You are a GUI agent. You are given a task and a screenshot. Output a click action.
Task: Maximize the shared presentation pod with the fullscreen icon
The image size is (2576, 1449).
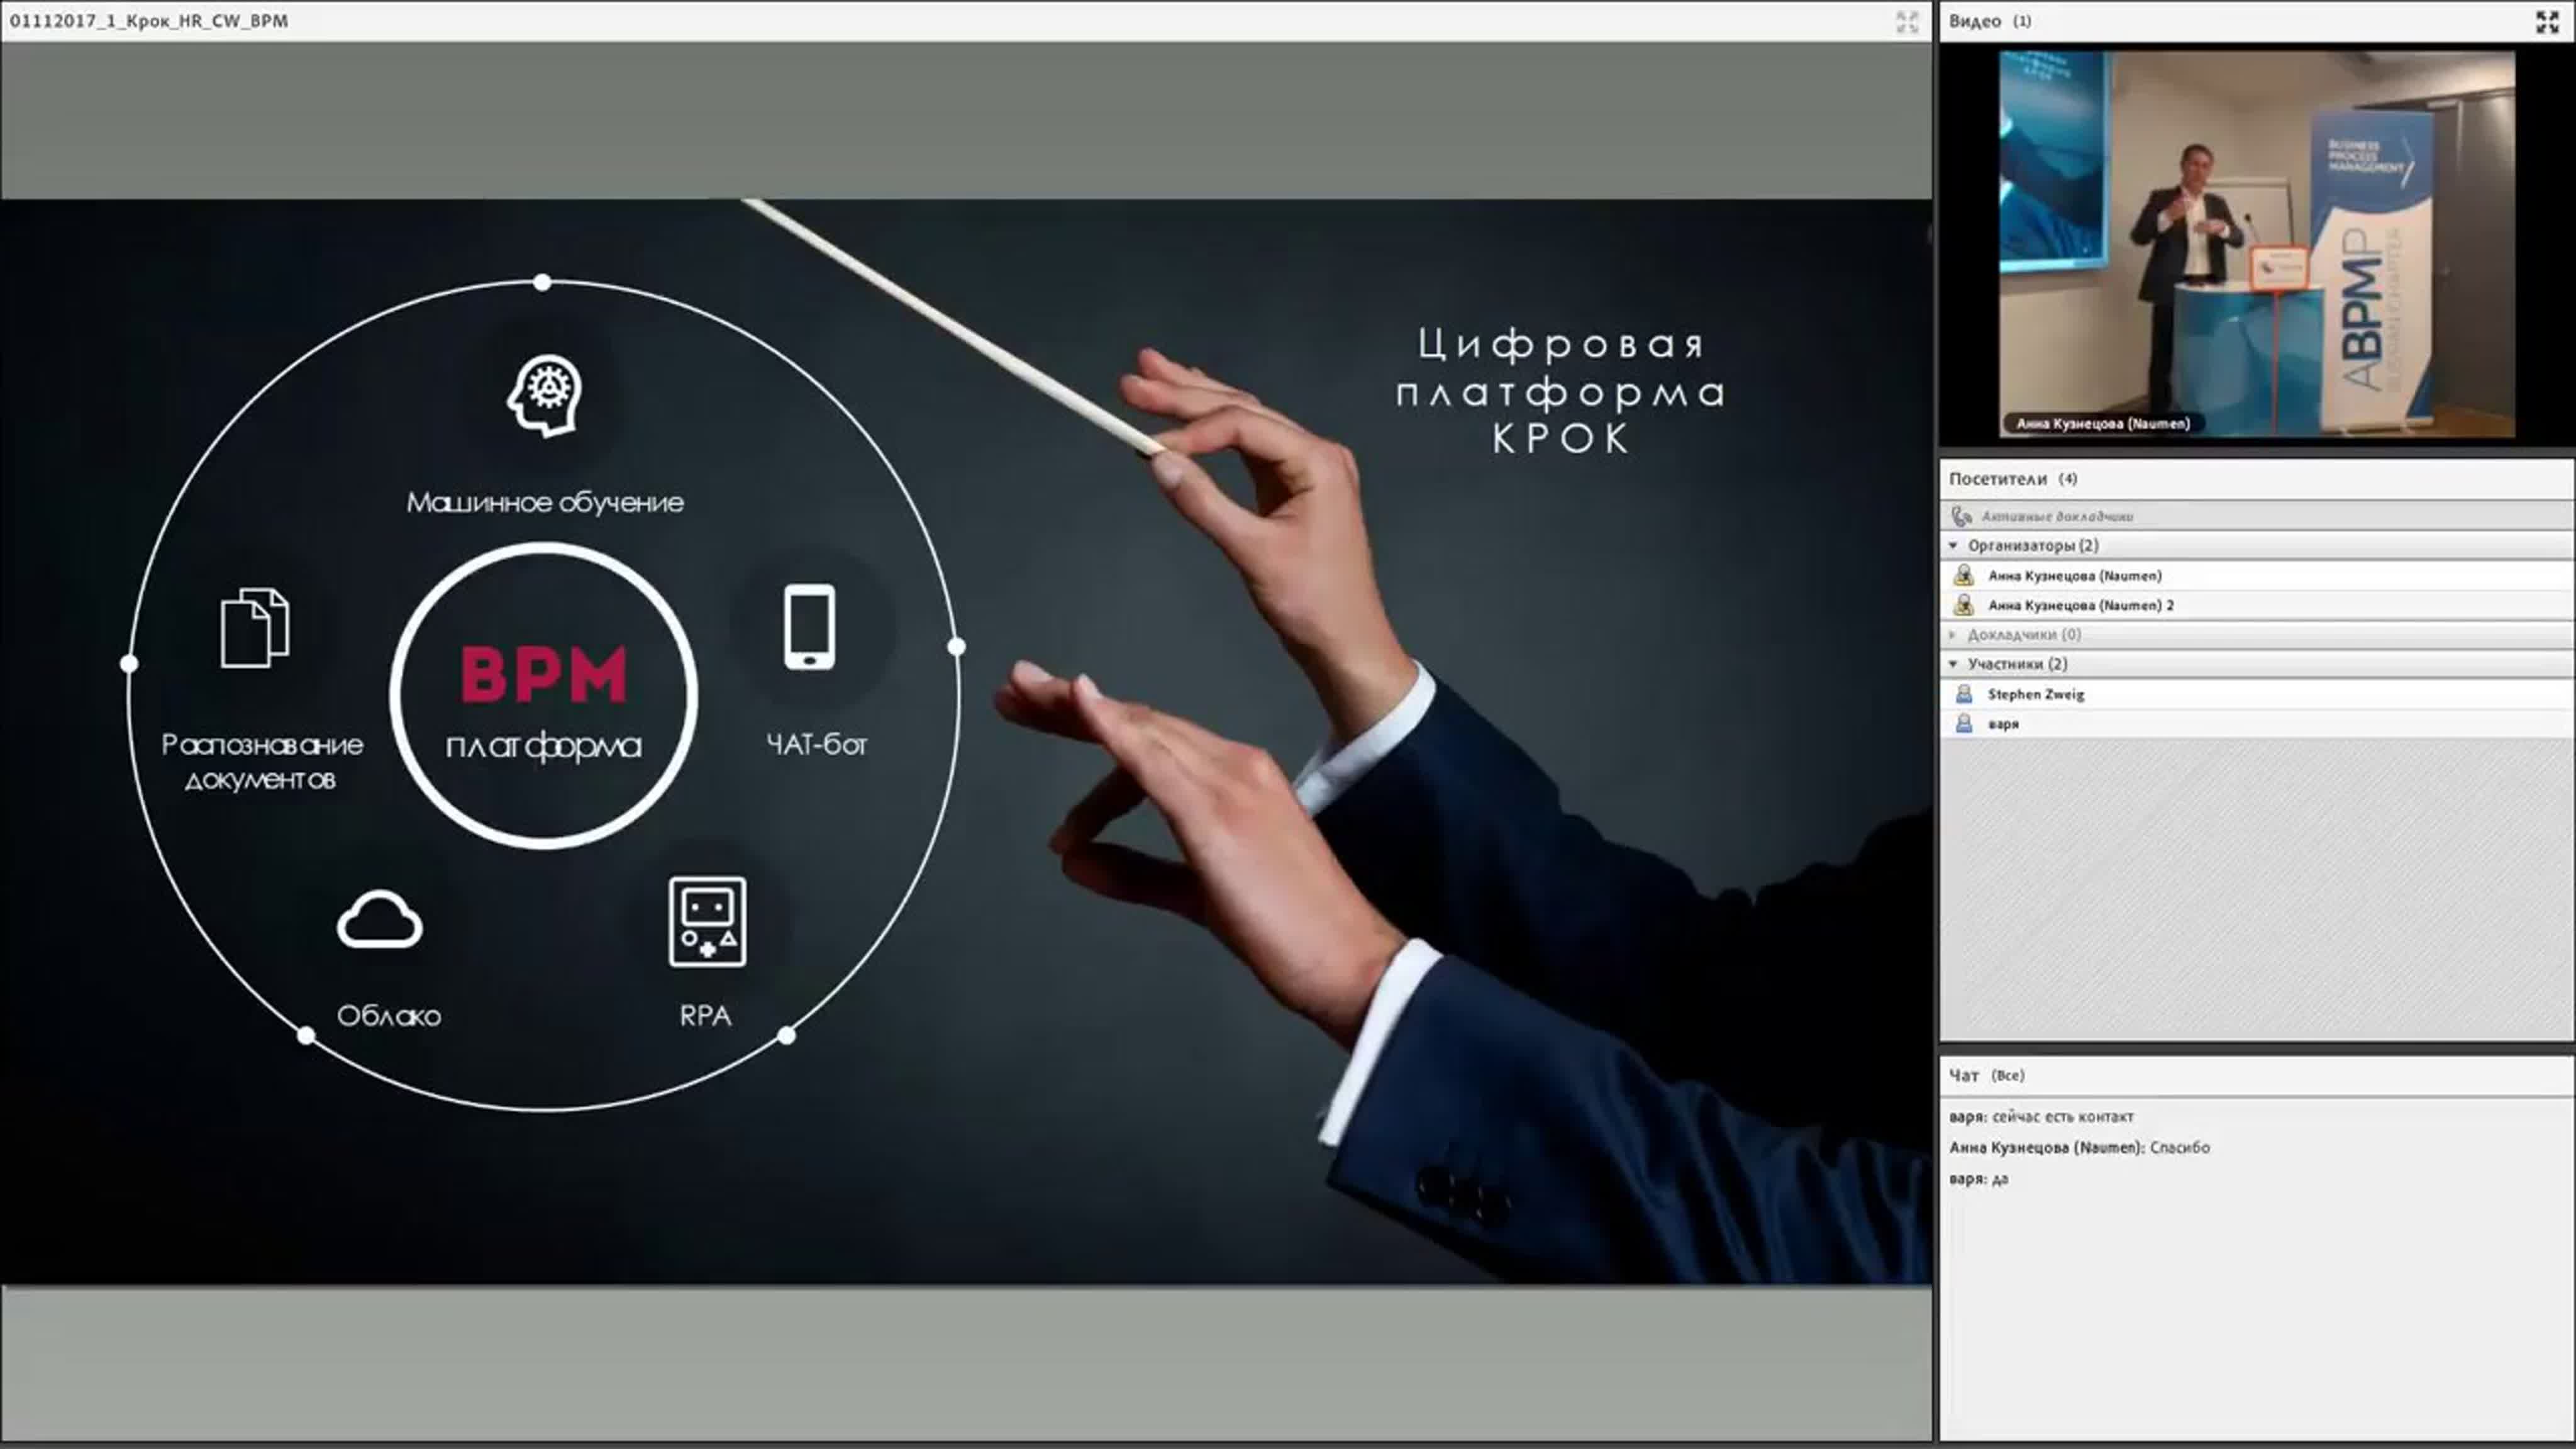pos(1907,22)
